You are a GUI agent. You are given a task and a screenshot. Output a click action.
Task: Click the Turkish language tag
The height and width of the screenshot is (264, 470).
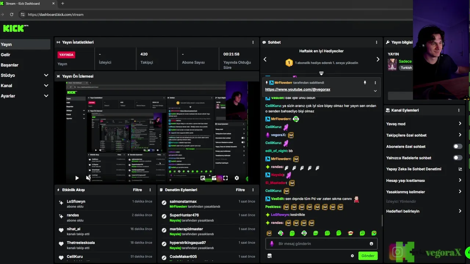pos(406,68)
